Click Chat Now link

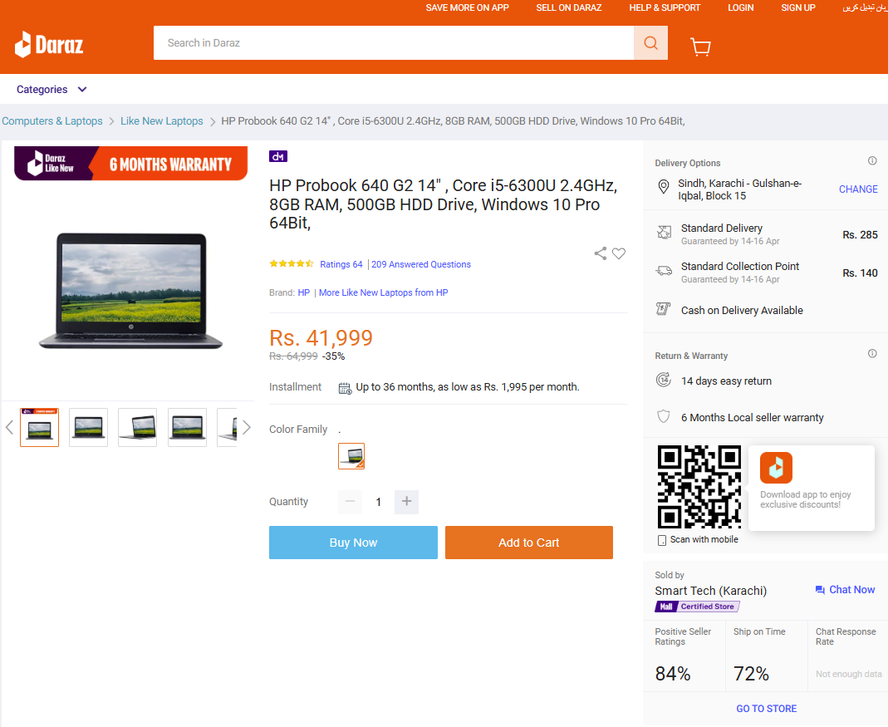[x=851, y=590]
